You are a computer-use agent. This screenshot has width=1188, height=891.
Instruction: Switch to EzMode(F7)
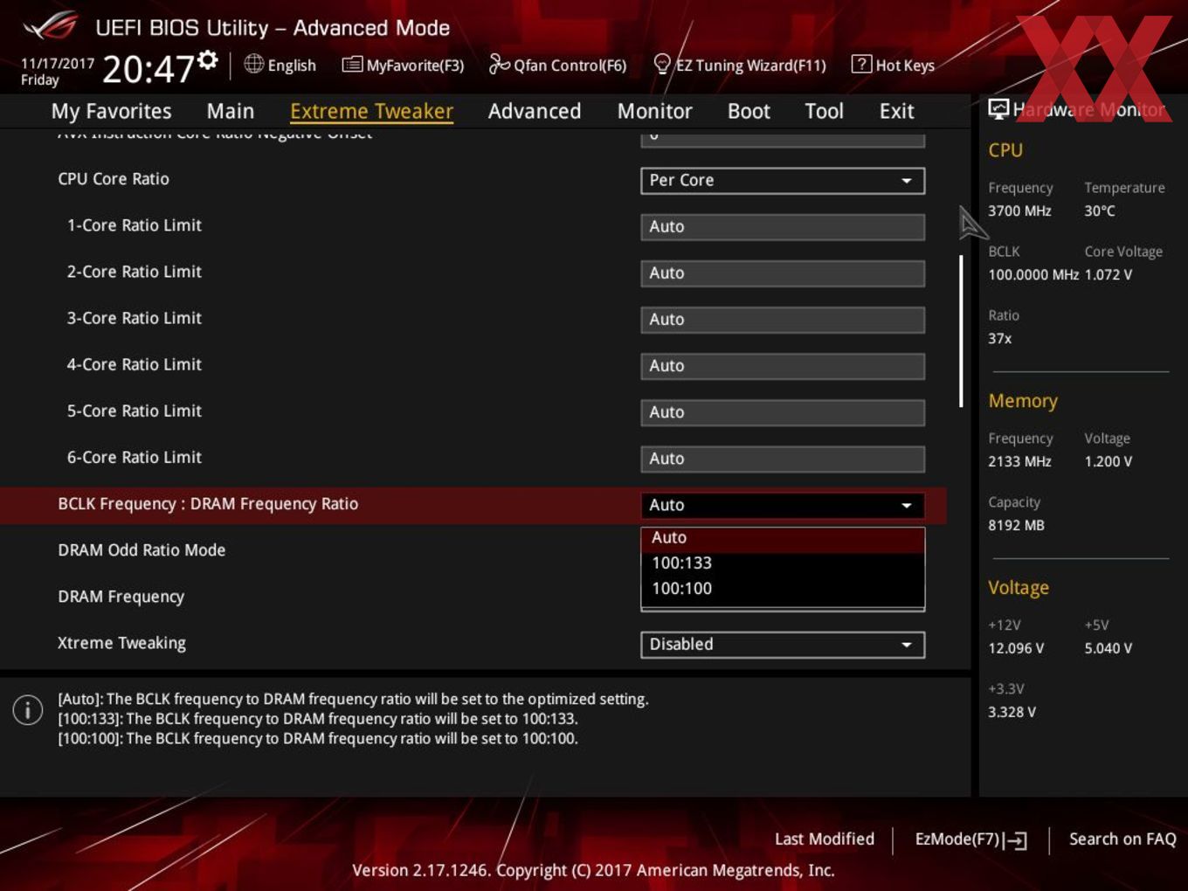coord(970,839)
